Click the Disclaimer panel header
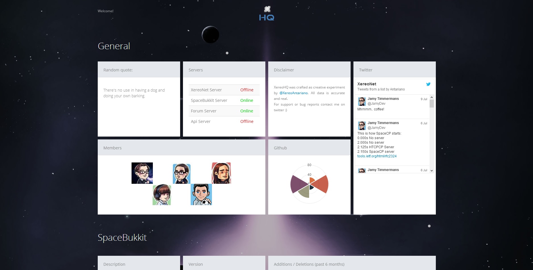This screenshot has height=270, width=533. (x=309, y=70)
